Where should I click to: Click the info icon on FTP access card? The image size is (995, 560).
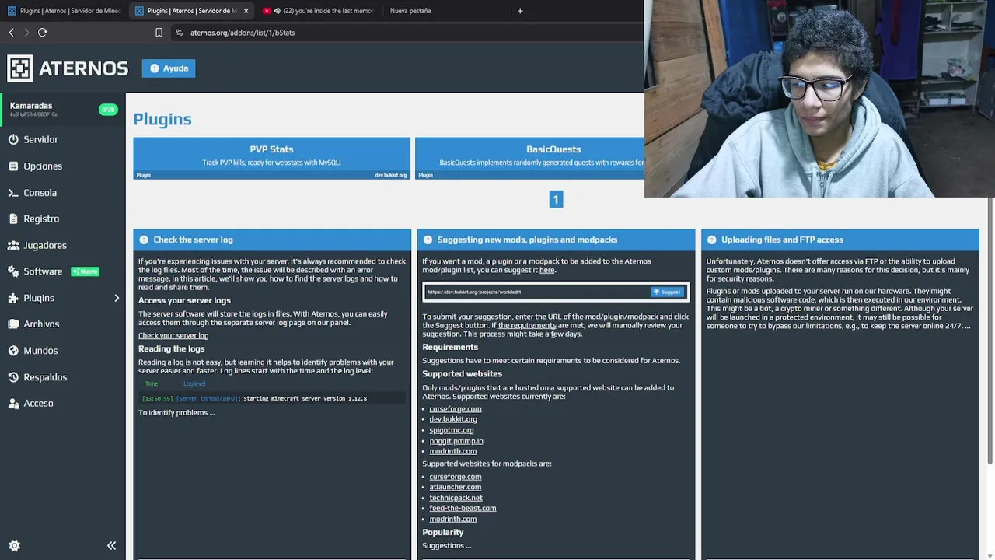point(711,240)
